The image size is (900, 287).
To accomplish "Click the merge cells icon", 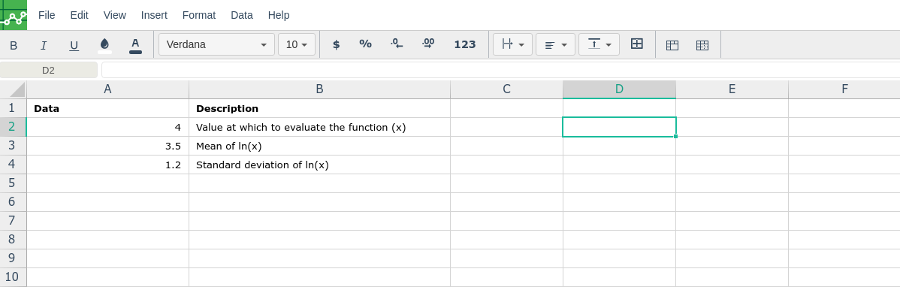I will (x=636, y=44).
